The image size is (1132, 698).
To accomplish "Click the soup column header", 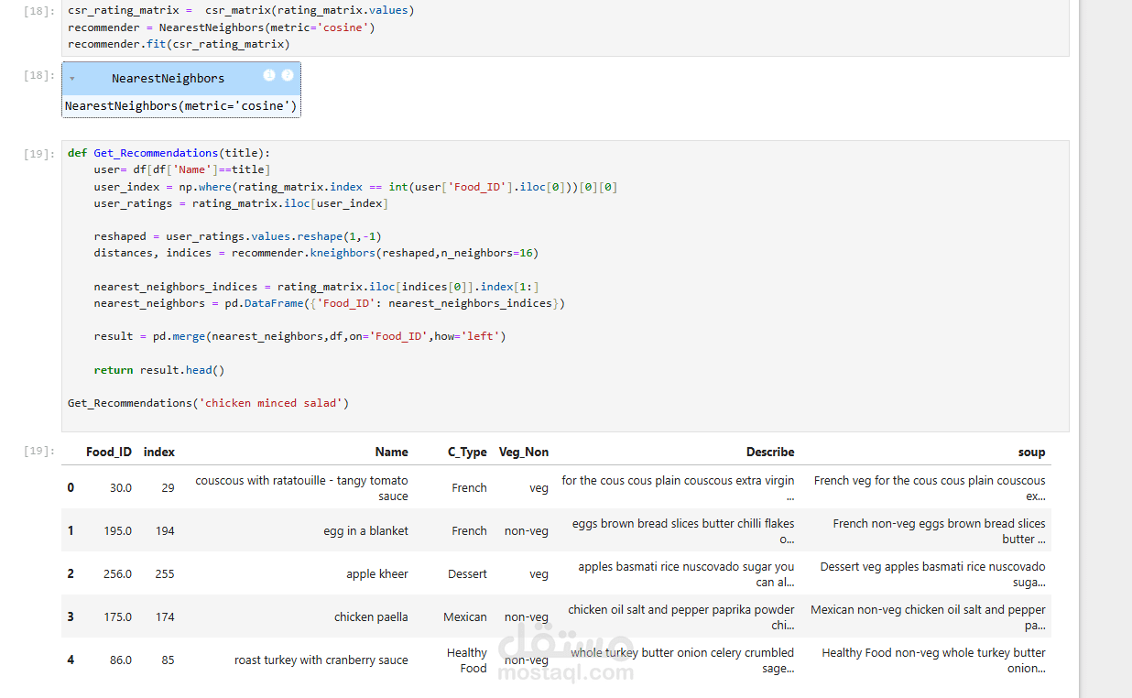I will click(x=1031, y=452).
